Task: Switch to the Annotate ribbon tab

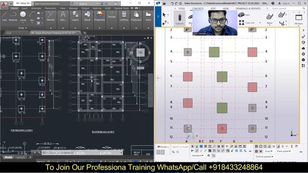Action: point(36,9)
